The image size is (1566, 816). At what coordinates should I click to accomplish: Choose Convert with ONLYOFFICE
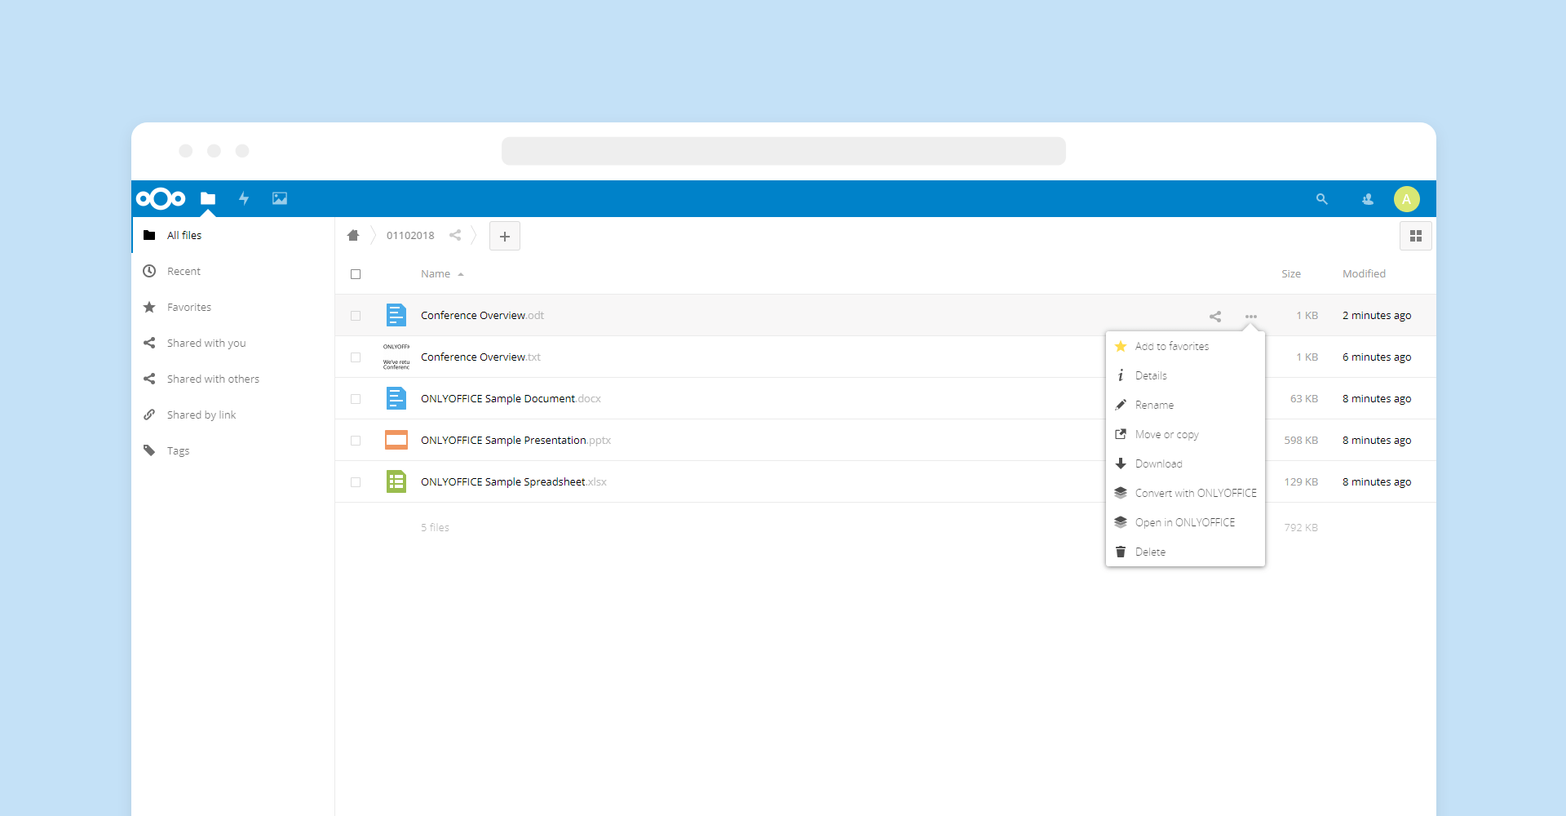pos(1195,493)
